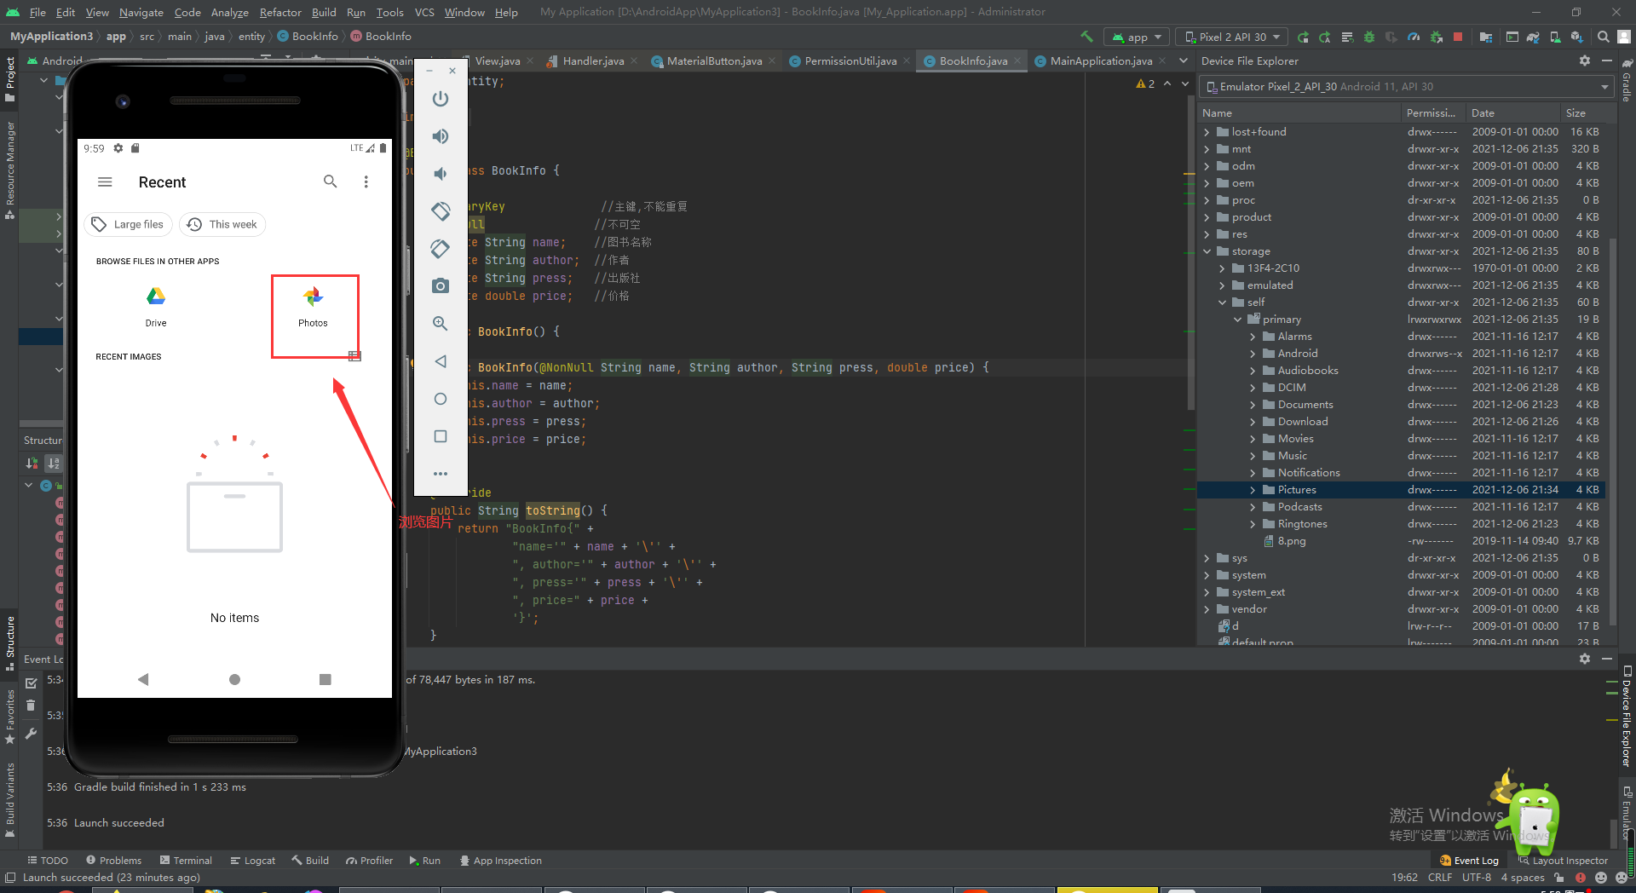This screenshot has width=1636, height=893.
Task: Open emulator extended controls via ellipsis icon
Action: click(441, 474)
